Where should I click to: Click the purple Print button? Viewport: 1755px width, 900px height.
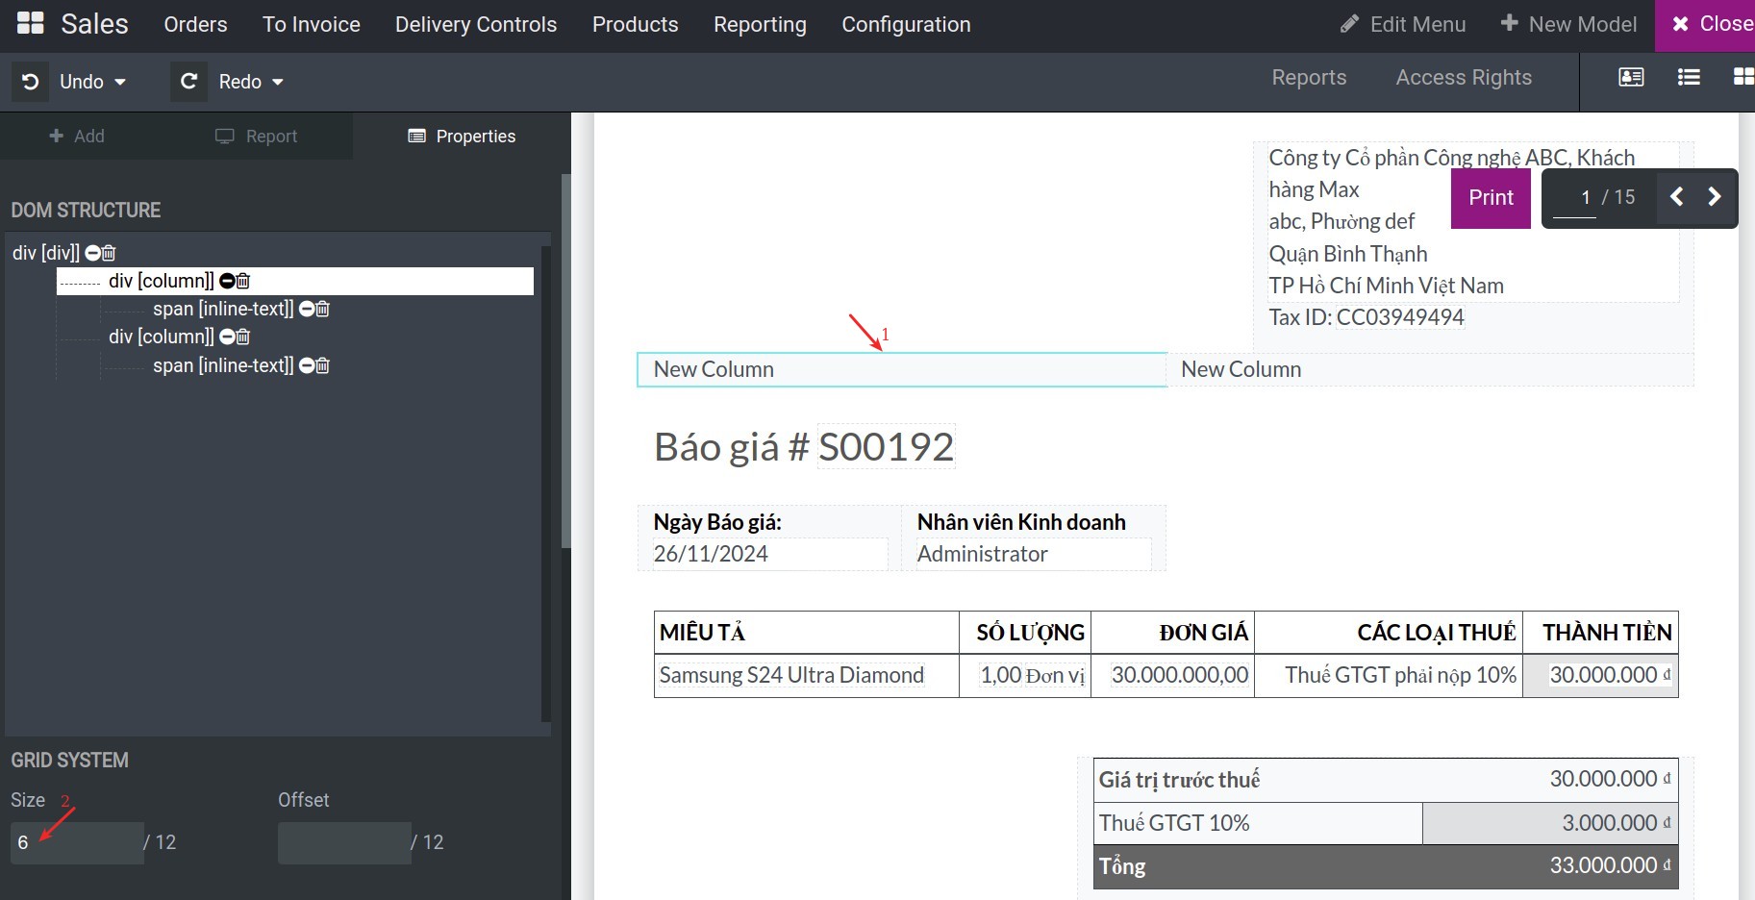(x=1491, y=198)
